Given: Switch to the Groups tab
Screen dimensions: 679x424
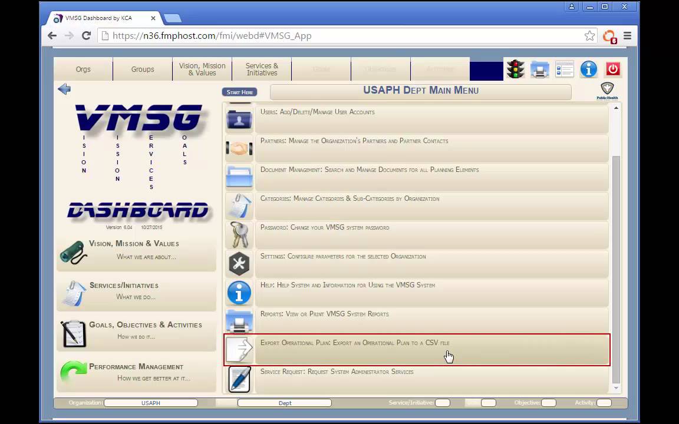Looking at the screenshot, I should pyautogui.click(x=143, y=69).
